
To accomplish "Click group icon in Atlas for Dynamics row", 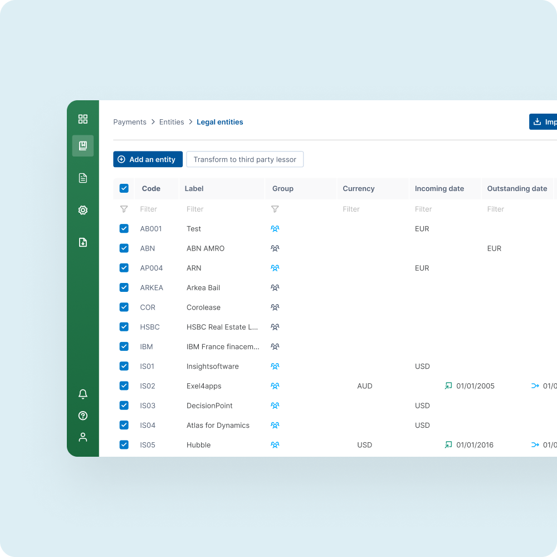I will pos(275,425).
